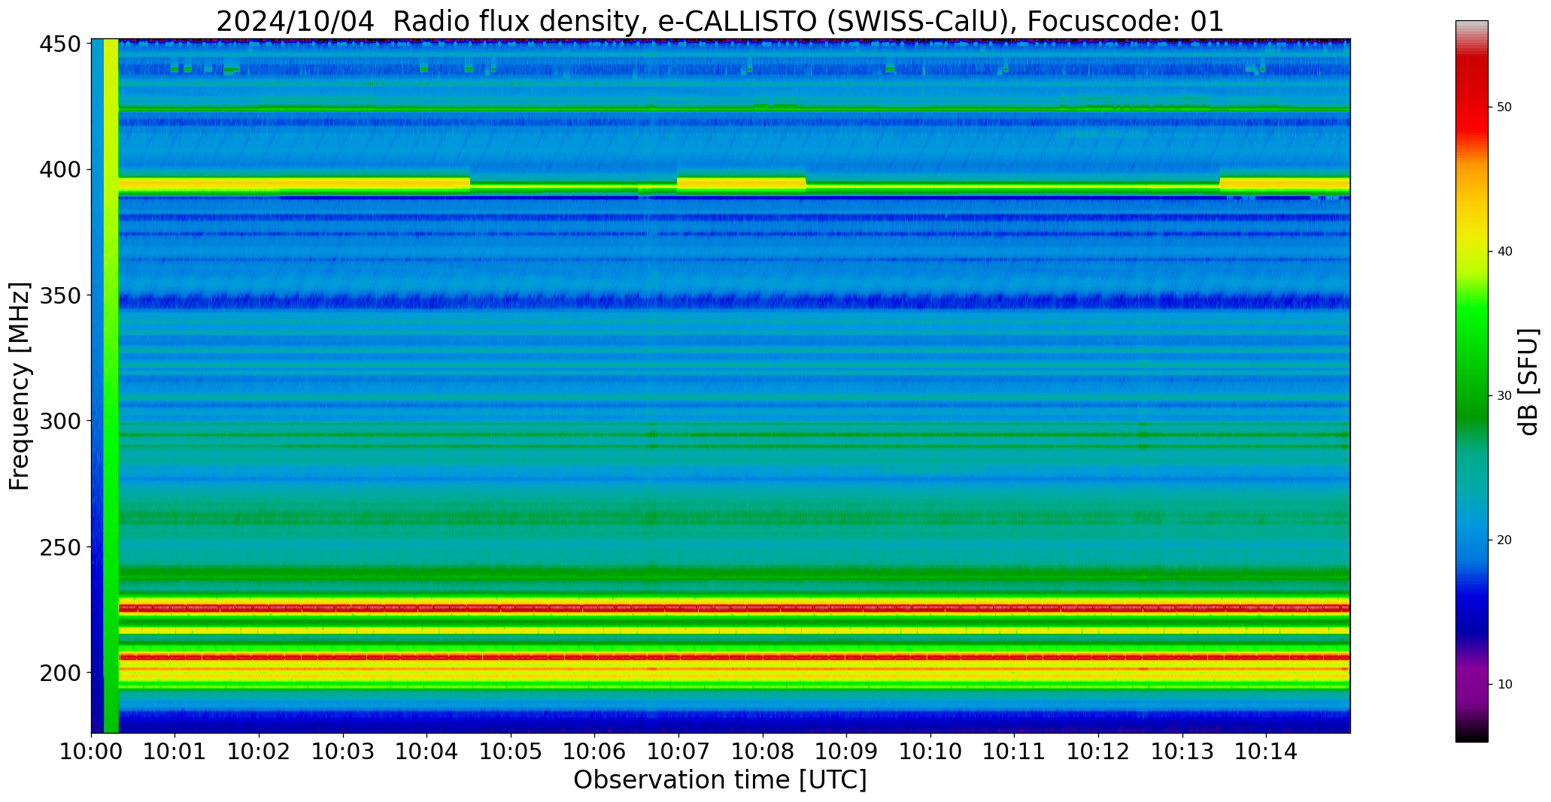Click the 10:11 time tick label
Screen dimensions: 1551x802
pyautogui.click(x=1015, y=752)
